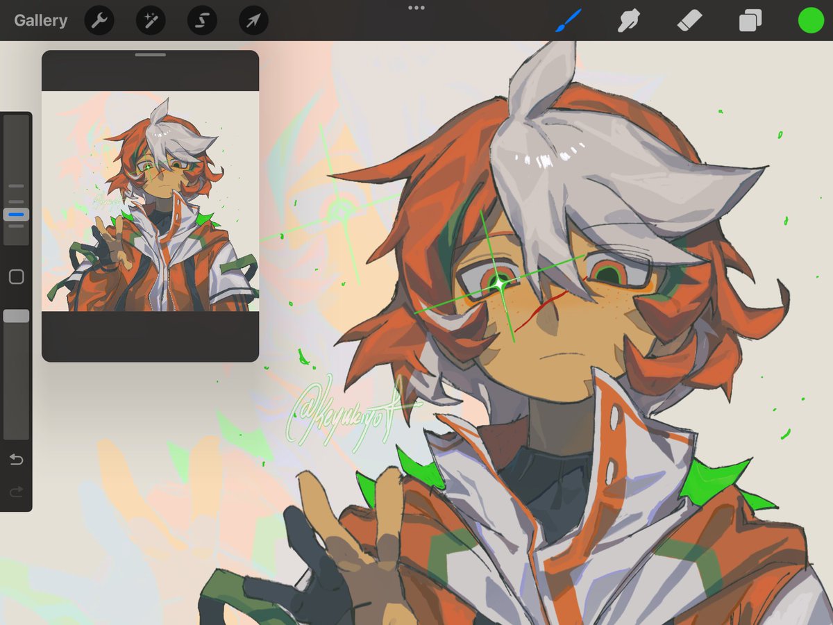Activate the Selection tool
The height and width of the screenshot is (625, 833).
click(202, 21)
